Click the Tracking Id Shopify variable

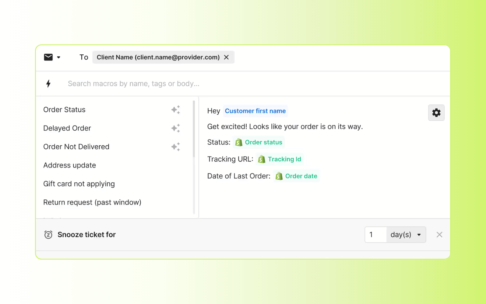[280, 159]
